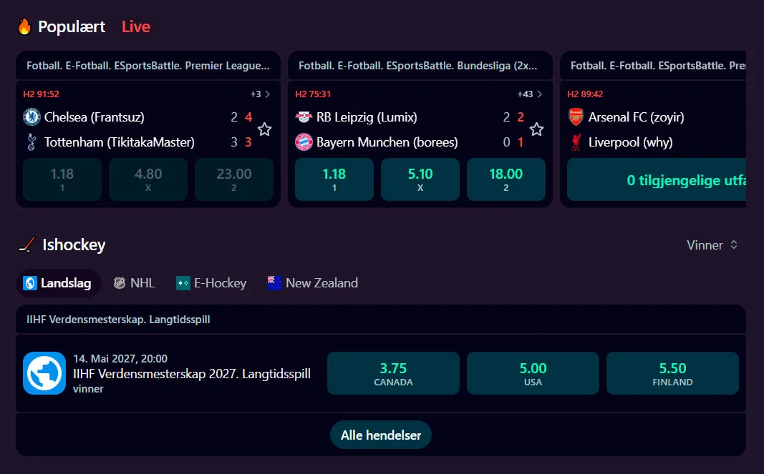Pick draw odds 5.10 in Leipzig match
The image size is (764, 474).
(x=420, y=179)
